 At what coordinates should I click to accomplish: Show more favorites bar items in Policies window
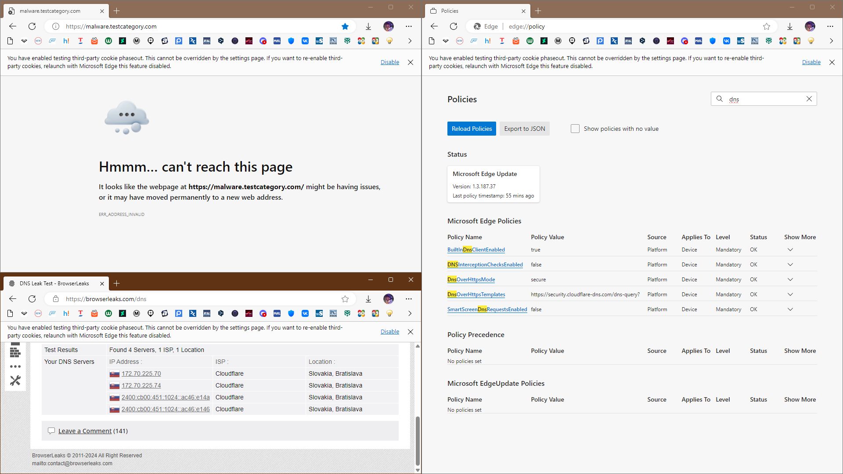coord(831,41)
